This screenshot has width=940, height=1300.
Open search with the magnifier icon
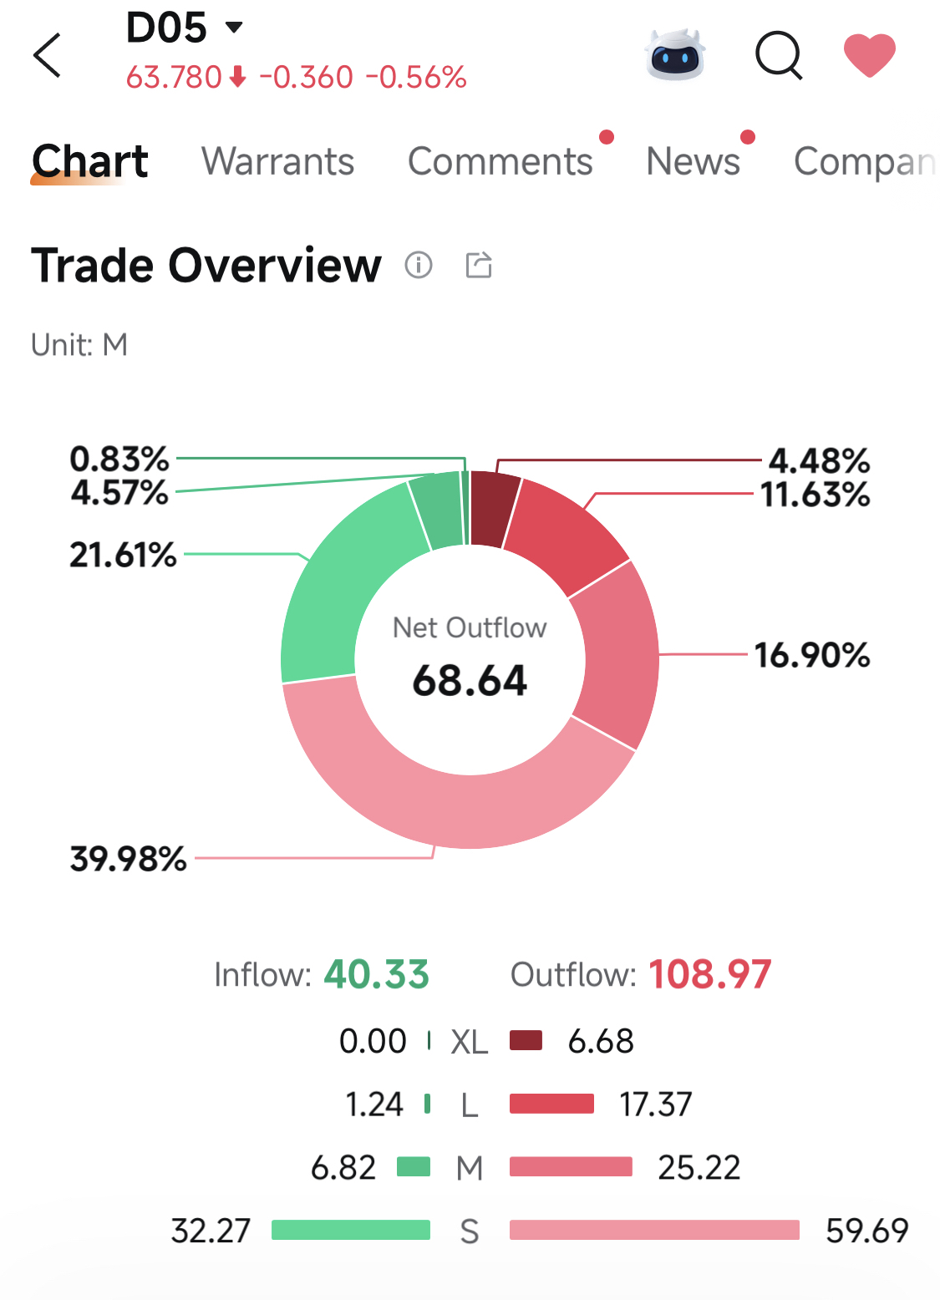tap(779, 56)
